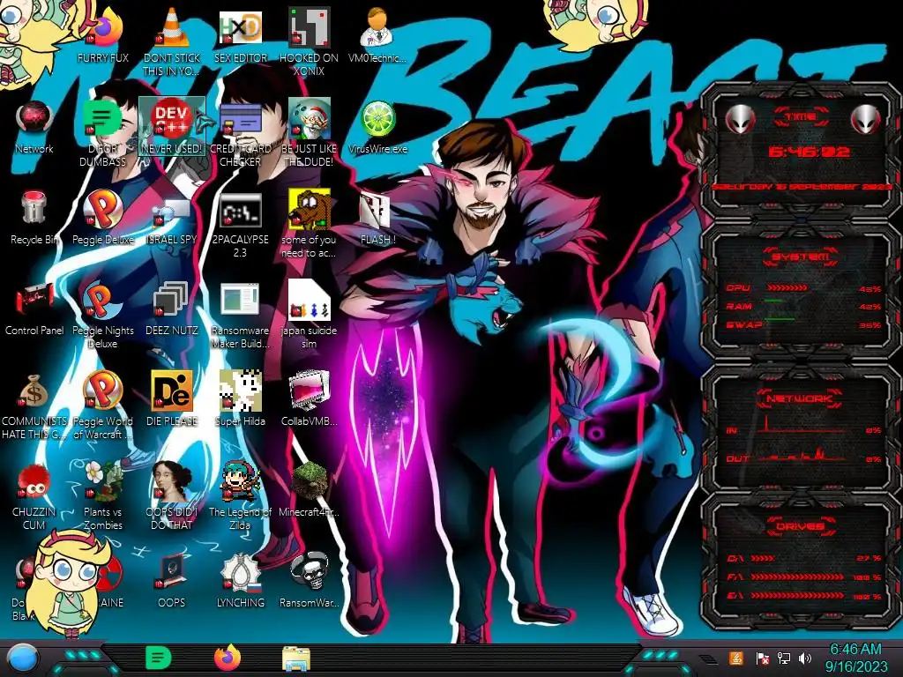Open the Start orb on the taskbar

(23, 659)
